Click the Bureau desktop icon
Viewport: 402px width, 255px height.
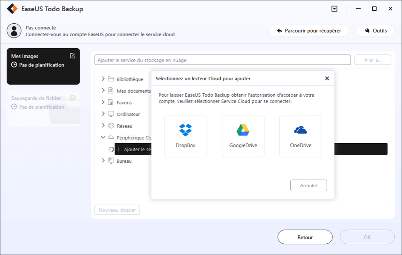(x=111, y=161)
